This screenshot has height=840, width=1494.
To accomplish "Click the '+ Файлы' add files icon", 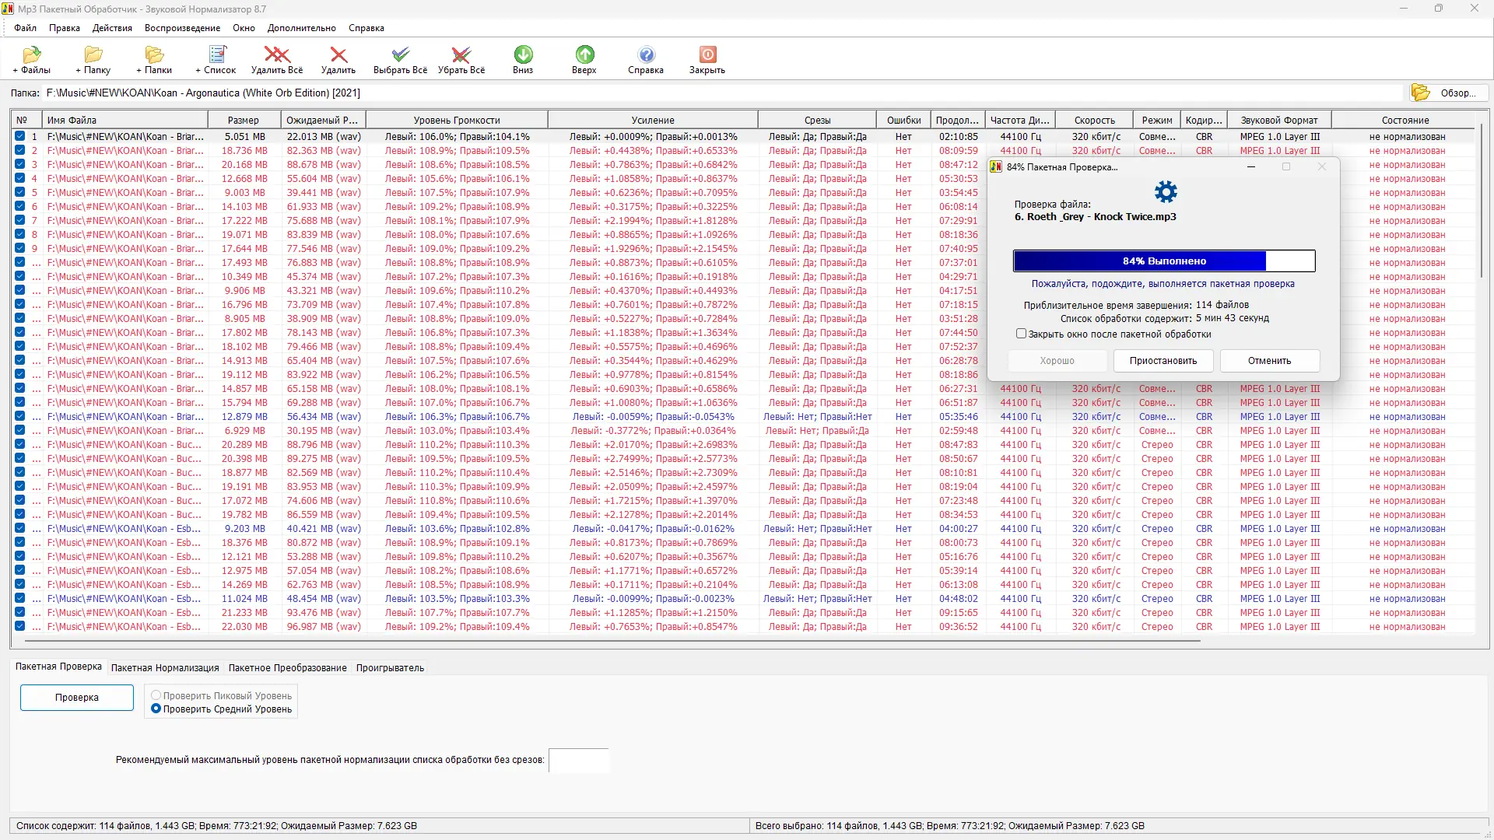I will point(32,54).
